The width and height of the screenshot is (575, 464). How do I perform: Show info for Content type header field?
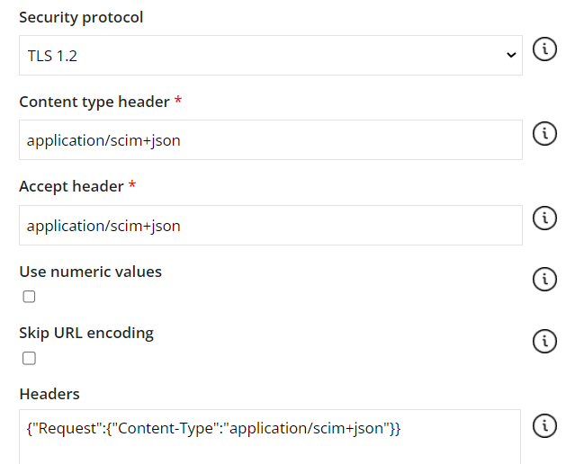(x=544, y=134)
